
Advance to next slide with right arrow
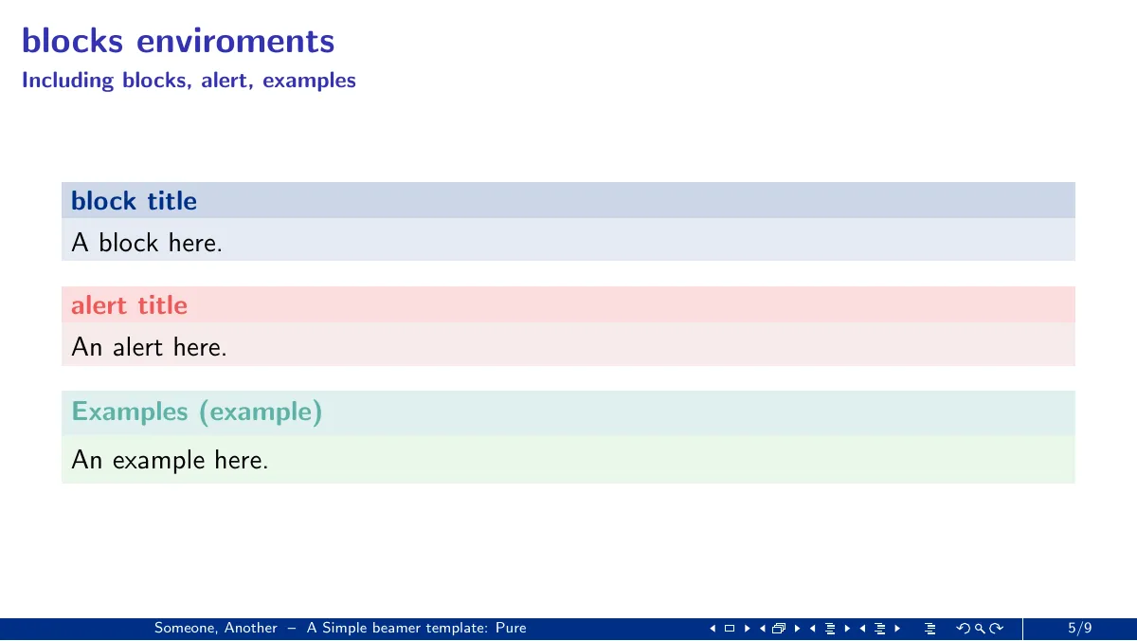747,629
